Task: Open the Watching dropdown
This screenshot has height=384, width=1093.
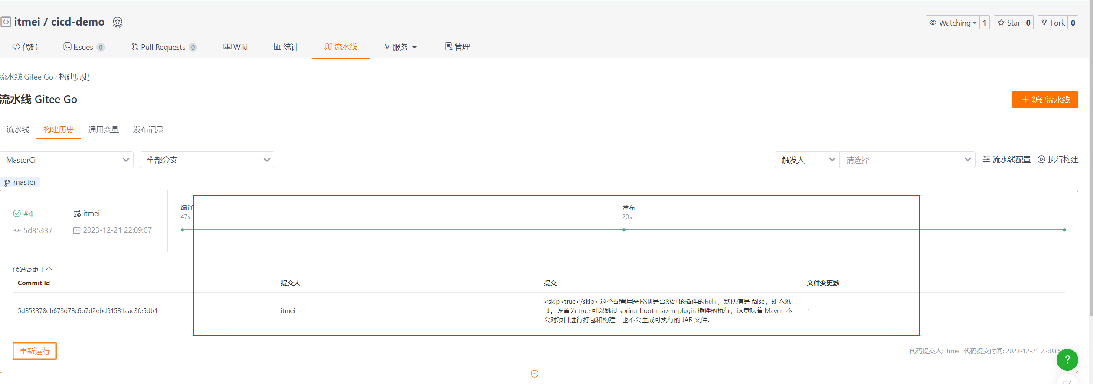Action: click(953, 23)
